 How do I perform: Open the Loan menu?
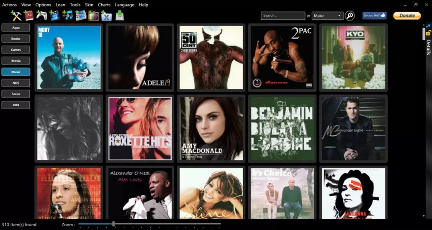(60, 5)
